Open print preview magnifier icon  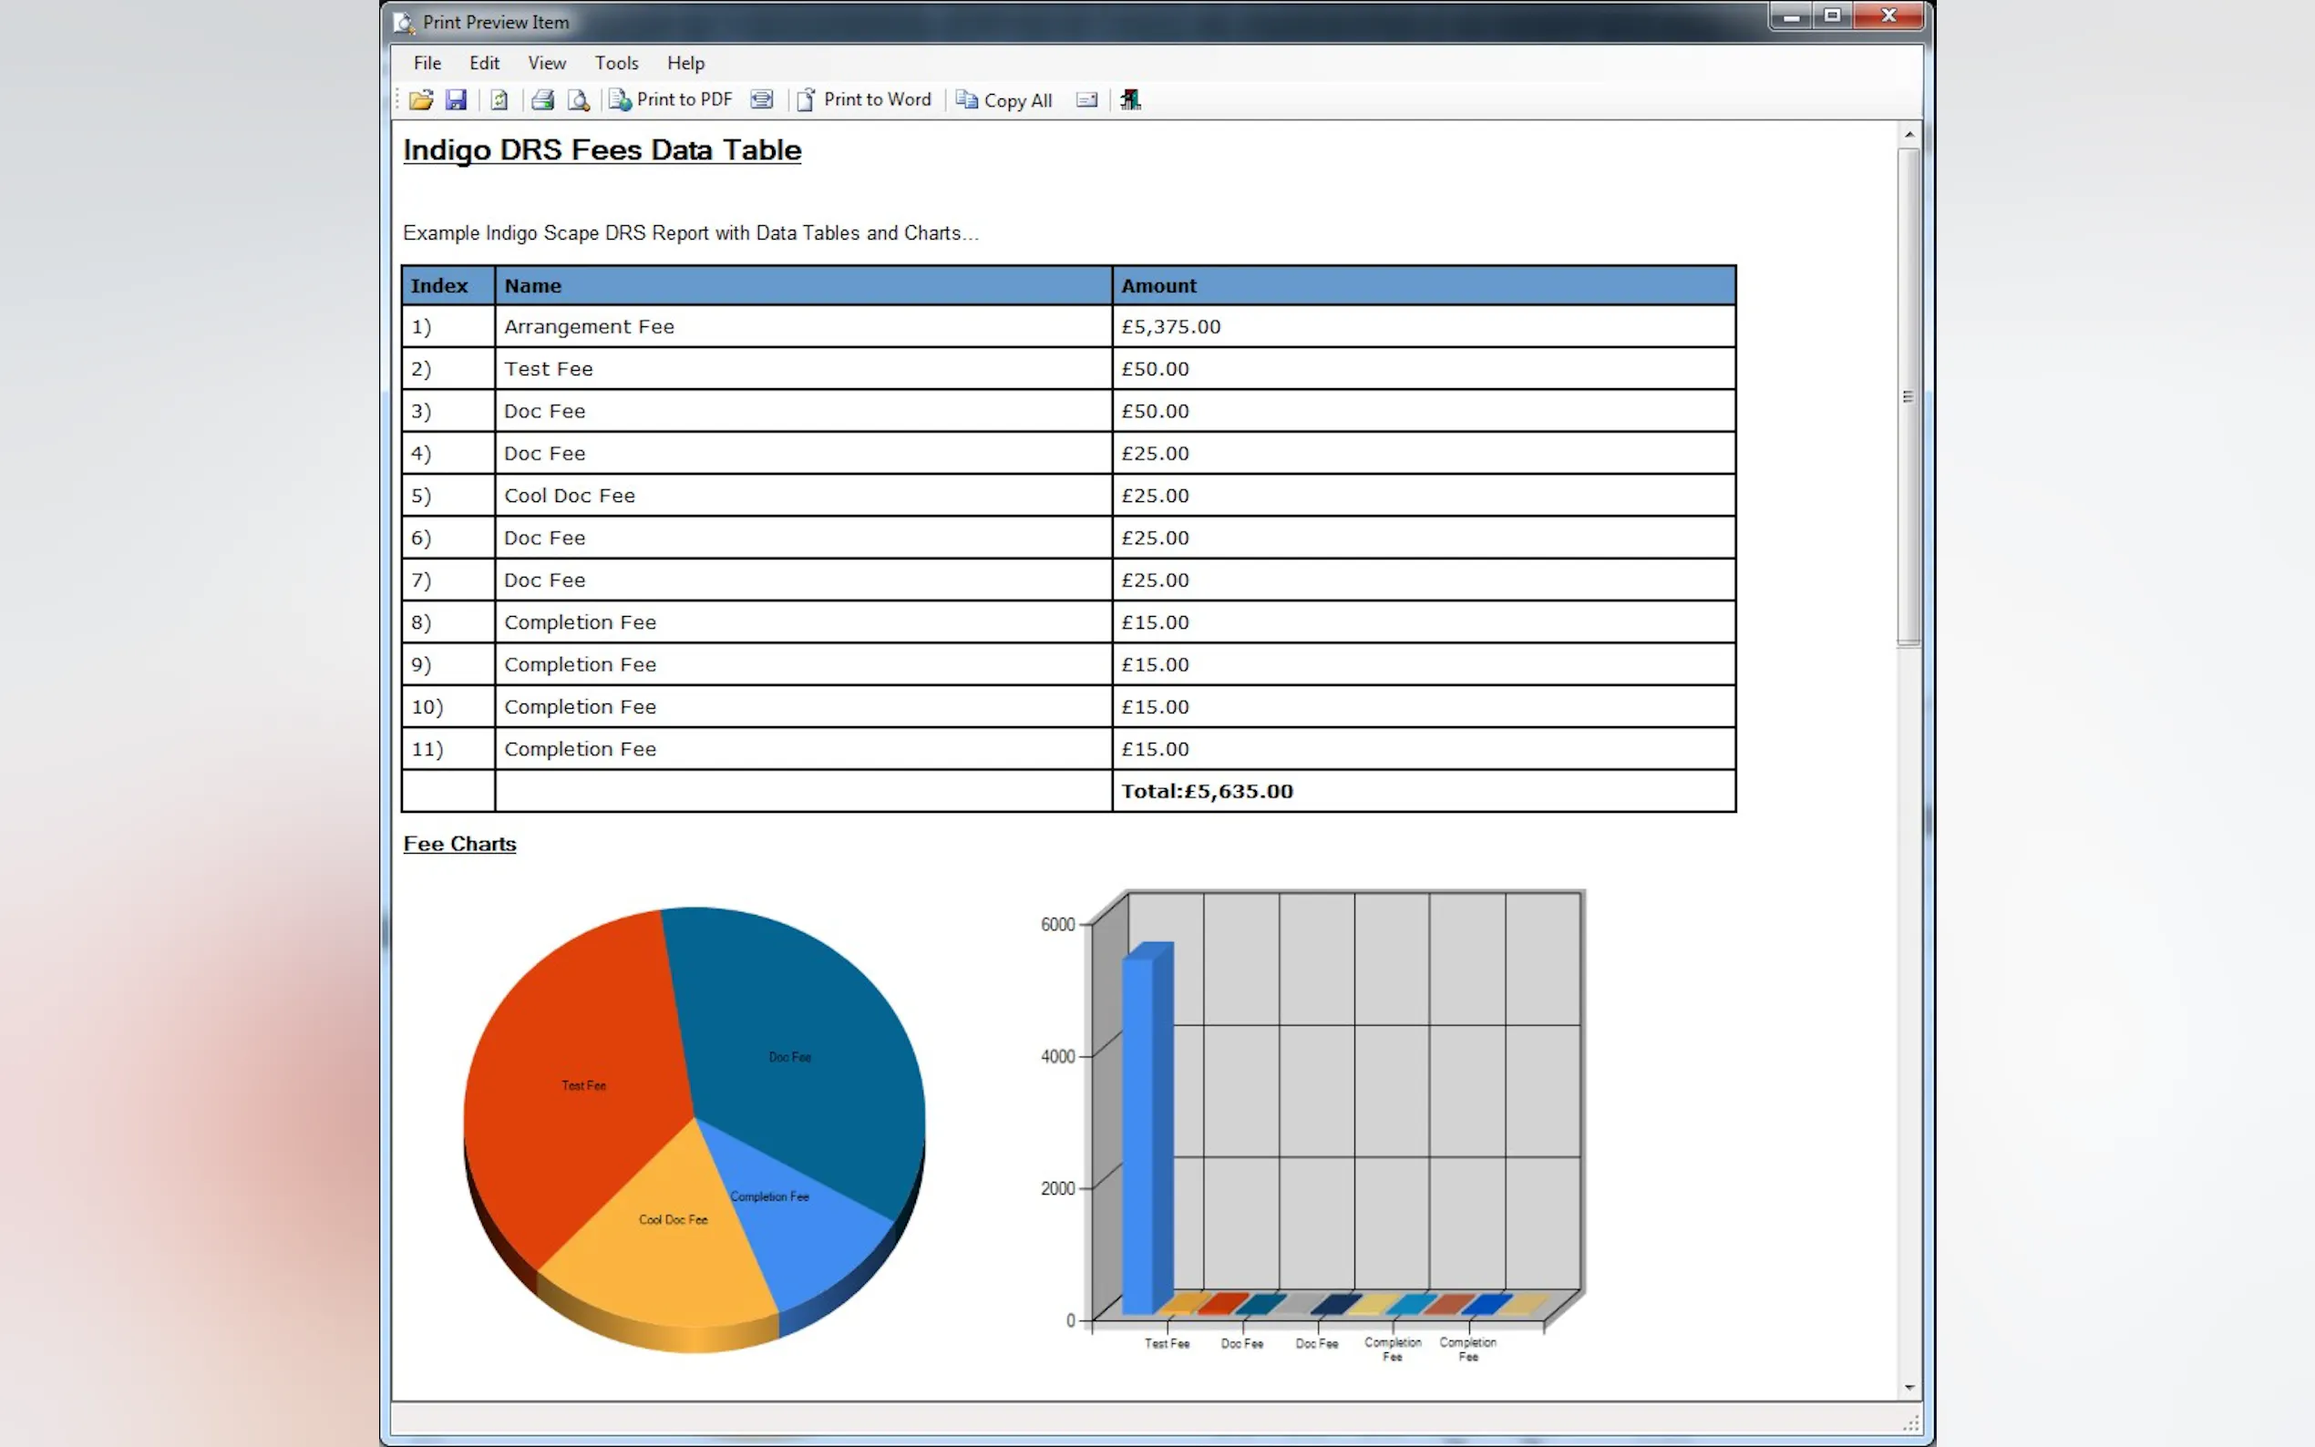(578, 99)
